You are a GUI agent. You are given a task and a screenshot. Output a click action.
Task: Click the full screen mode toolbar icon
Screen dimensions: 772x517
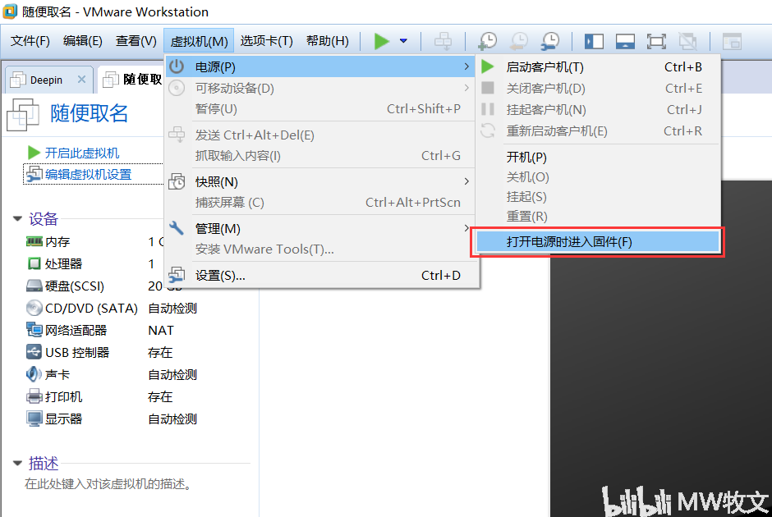point(656,41)
